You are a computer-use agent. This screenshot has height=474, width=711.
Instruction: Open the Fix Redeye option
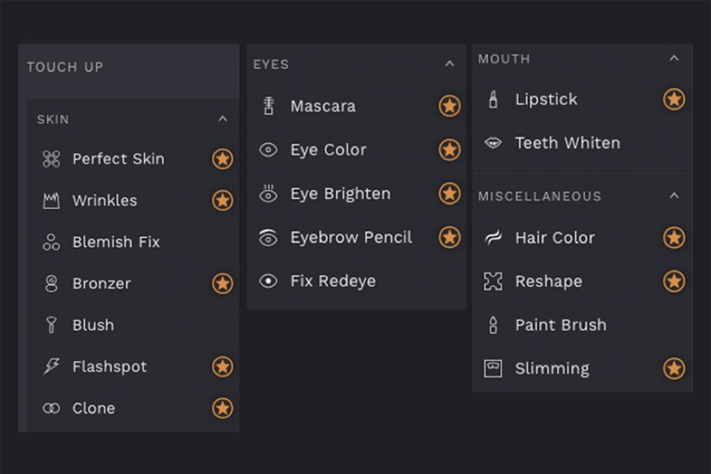coord(333,281)
